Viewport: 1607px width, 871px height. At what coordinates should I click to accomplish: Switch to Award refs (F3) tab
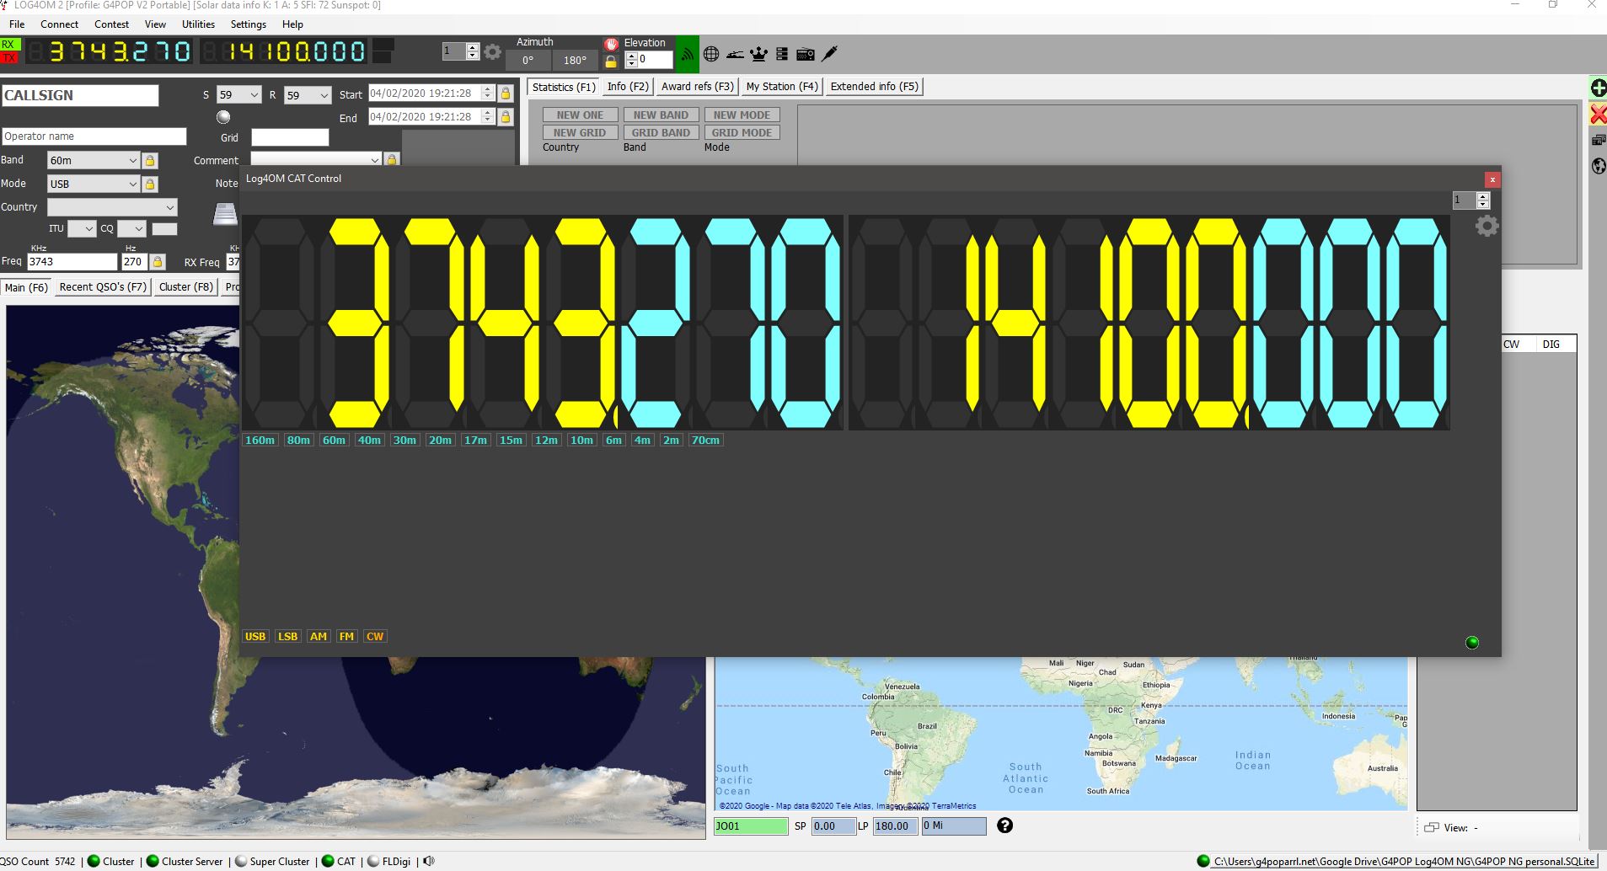point(697,87)
